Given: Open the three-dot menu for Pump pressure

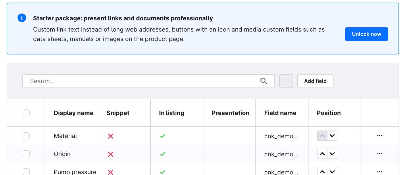Looking at the screenshot, I should coord(380,172).
